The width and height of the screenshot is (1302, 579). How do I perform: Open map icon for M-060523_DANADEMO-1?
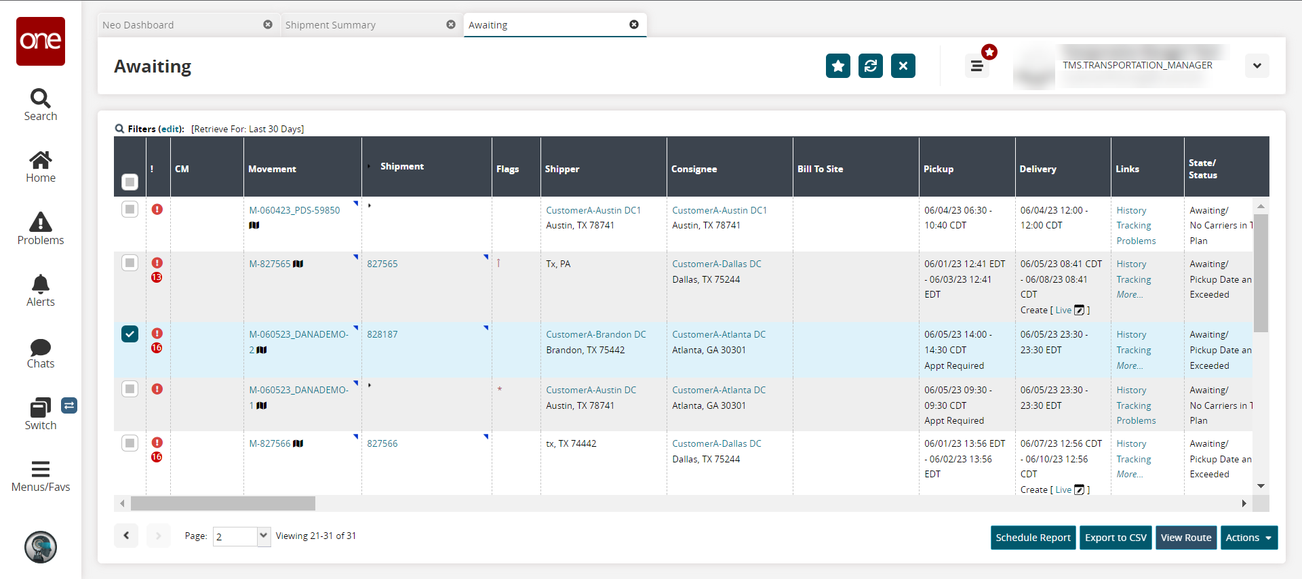(262, 405)
